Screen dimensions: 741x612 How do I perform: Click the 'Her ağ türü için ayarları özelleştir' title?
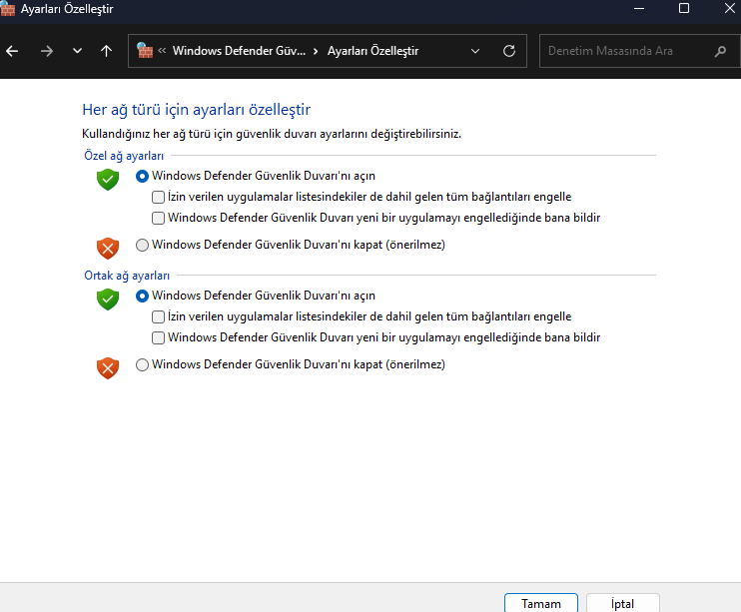point(196,110)
